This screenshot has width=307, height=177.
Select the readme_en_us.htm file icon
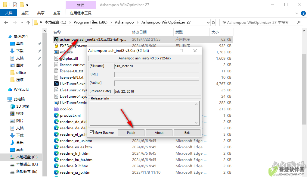click(56, 141)
